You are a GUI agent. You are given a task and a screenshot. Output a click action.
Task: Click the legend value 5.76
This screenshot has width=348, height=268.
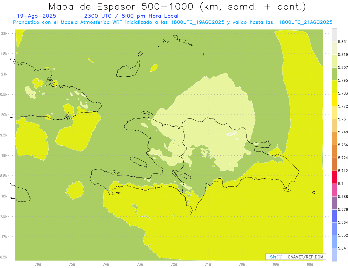[342, 119]
